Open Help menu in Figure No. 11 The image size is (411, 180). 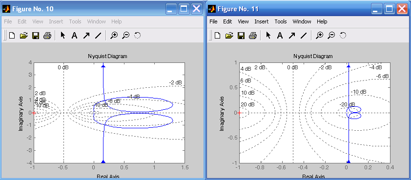[x=322, y=22]
